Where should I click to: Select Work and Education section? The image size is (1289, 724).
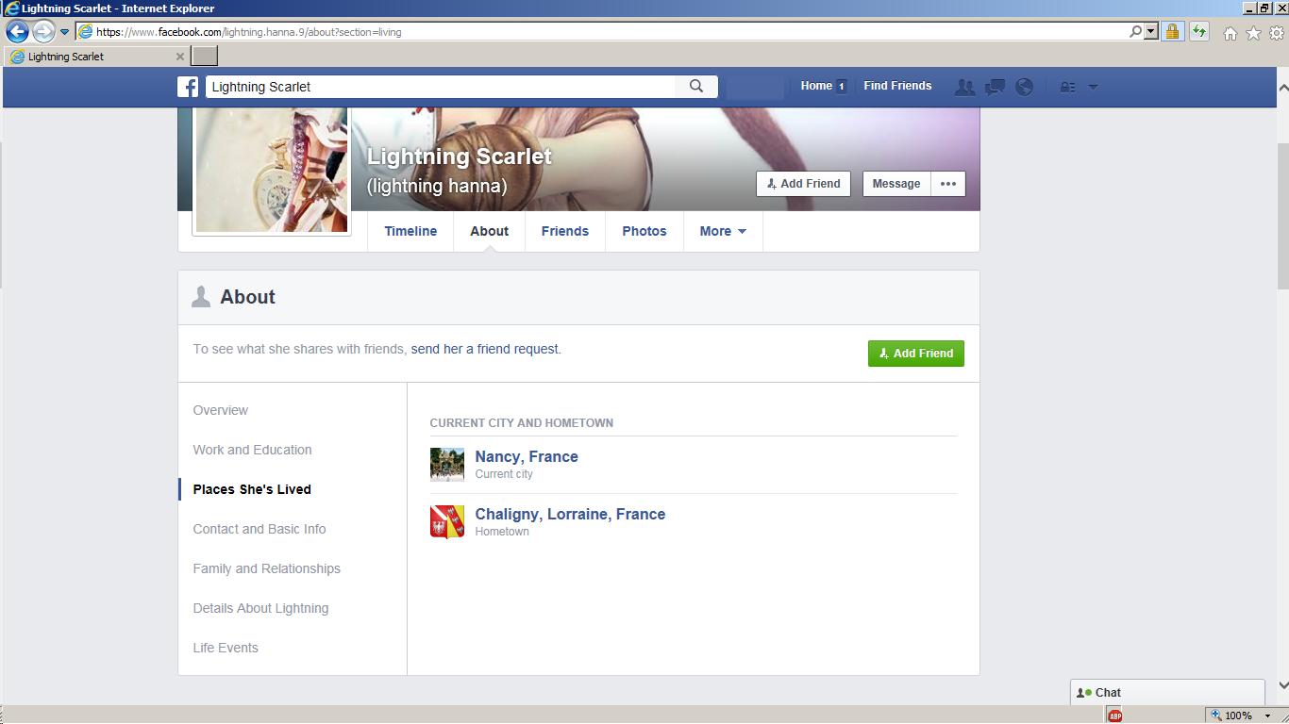tap(252, 450)
